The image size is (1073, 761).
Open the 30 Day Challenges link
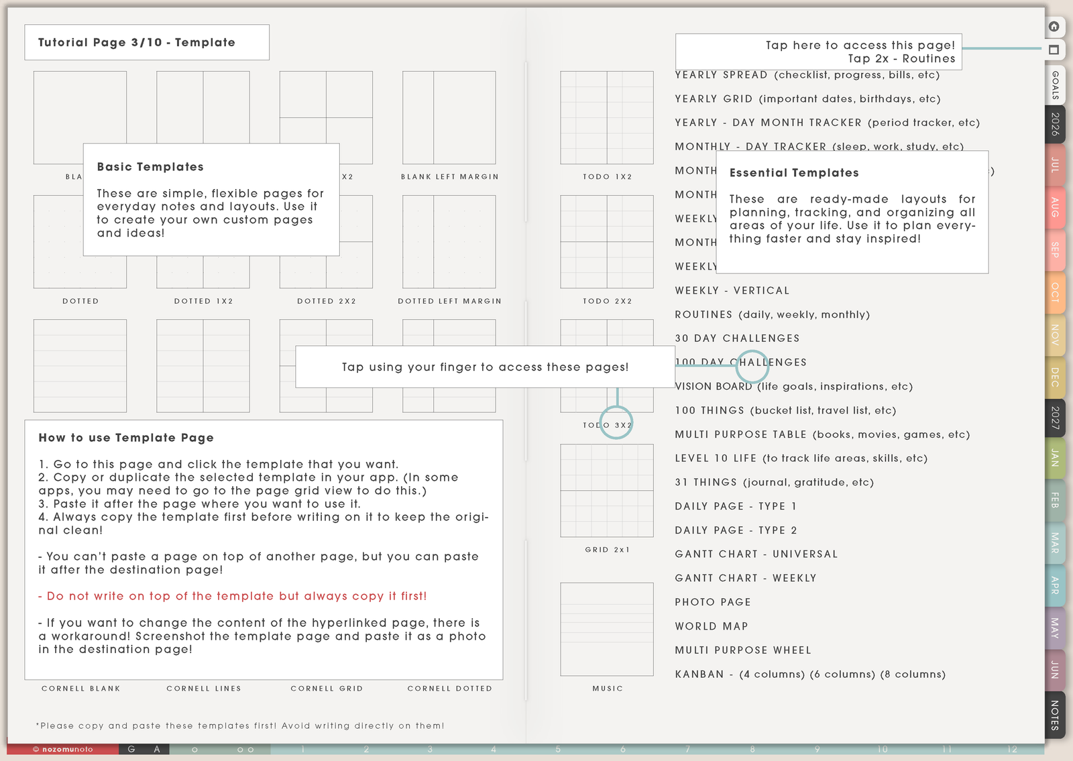pos(737,339)
